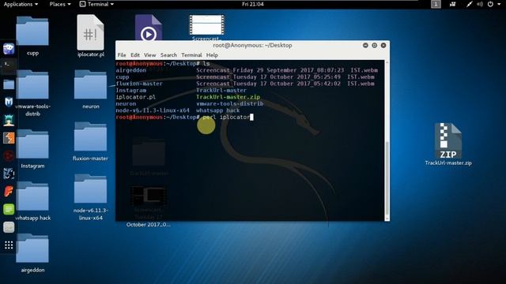Click the terminal vertical scrollbar

coord(387,179)
